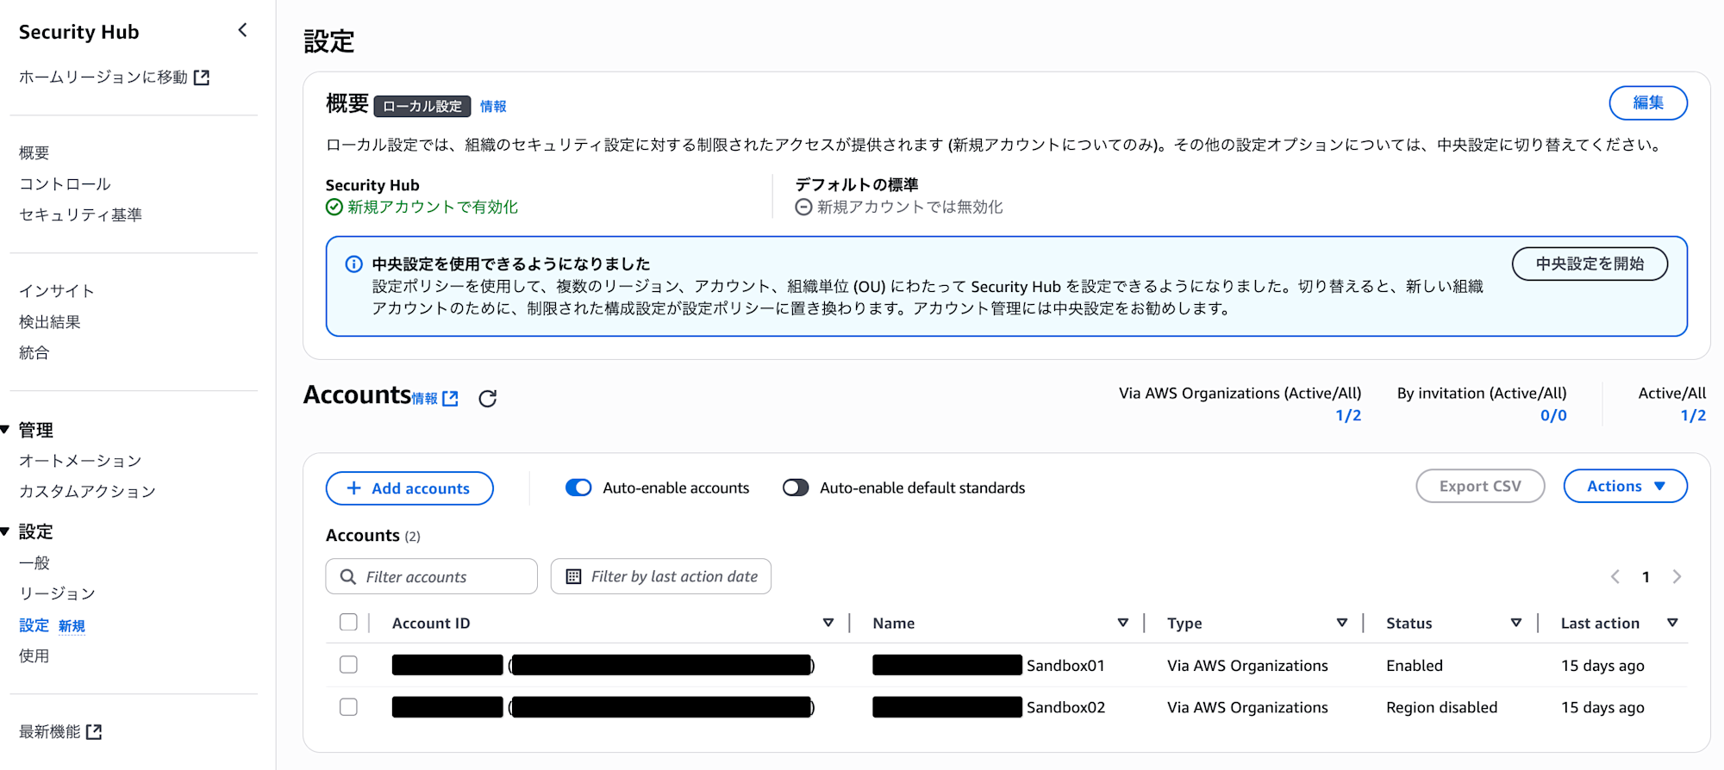Image resolution: width=1724 pixels, height=770 pixels.
Task: Click the Sandbox02 account name
Action: [x=1065, y=707]
